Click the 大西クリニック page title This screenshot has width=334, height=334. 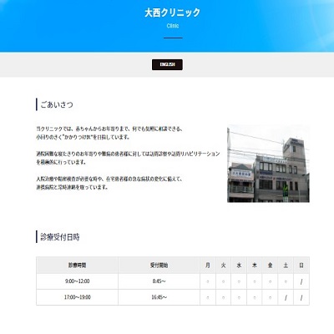173,13
